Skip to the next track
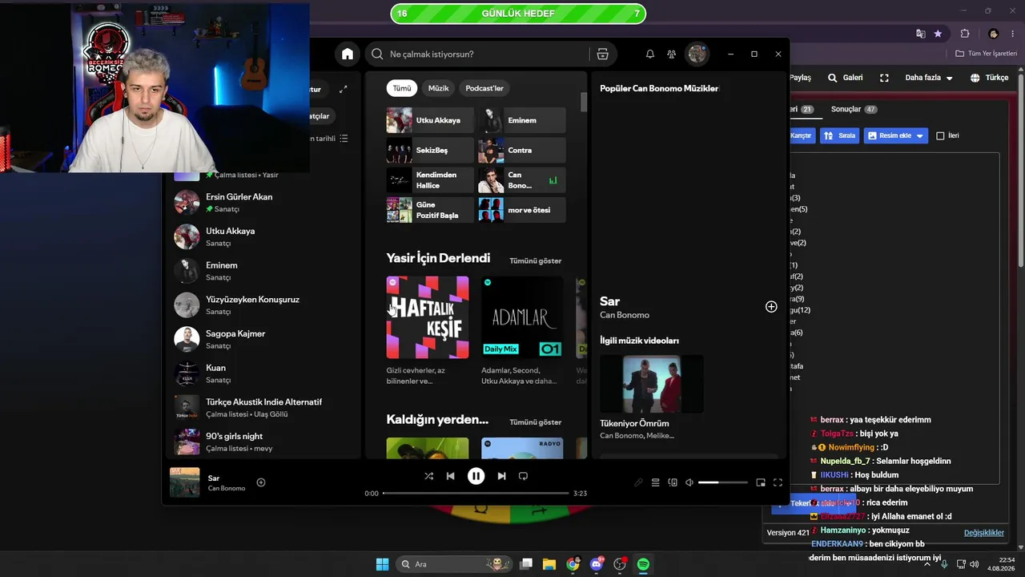Screen dimensions: 1025x577 coord(501,476)
